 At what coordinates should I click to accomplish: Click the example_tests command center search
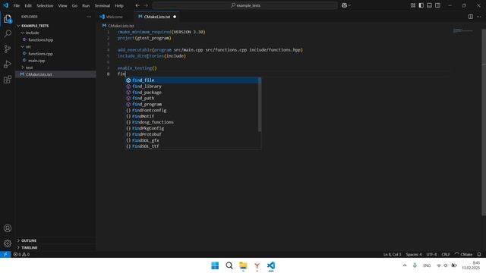pos(245,5)
